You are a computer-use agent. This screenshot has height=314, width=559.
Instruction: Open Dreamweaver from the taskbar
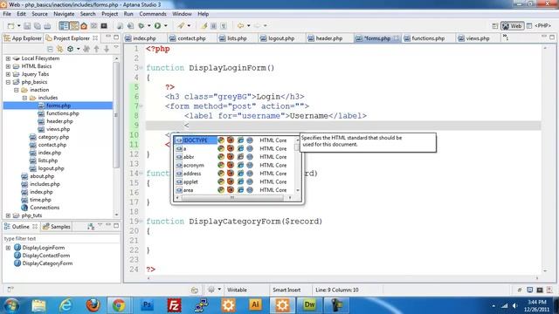(309, 305)
